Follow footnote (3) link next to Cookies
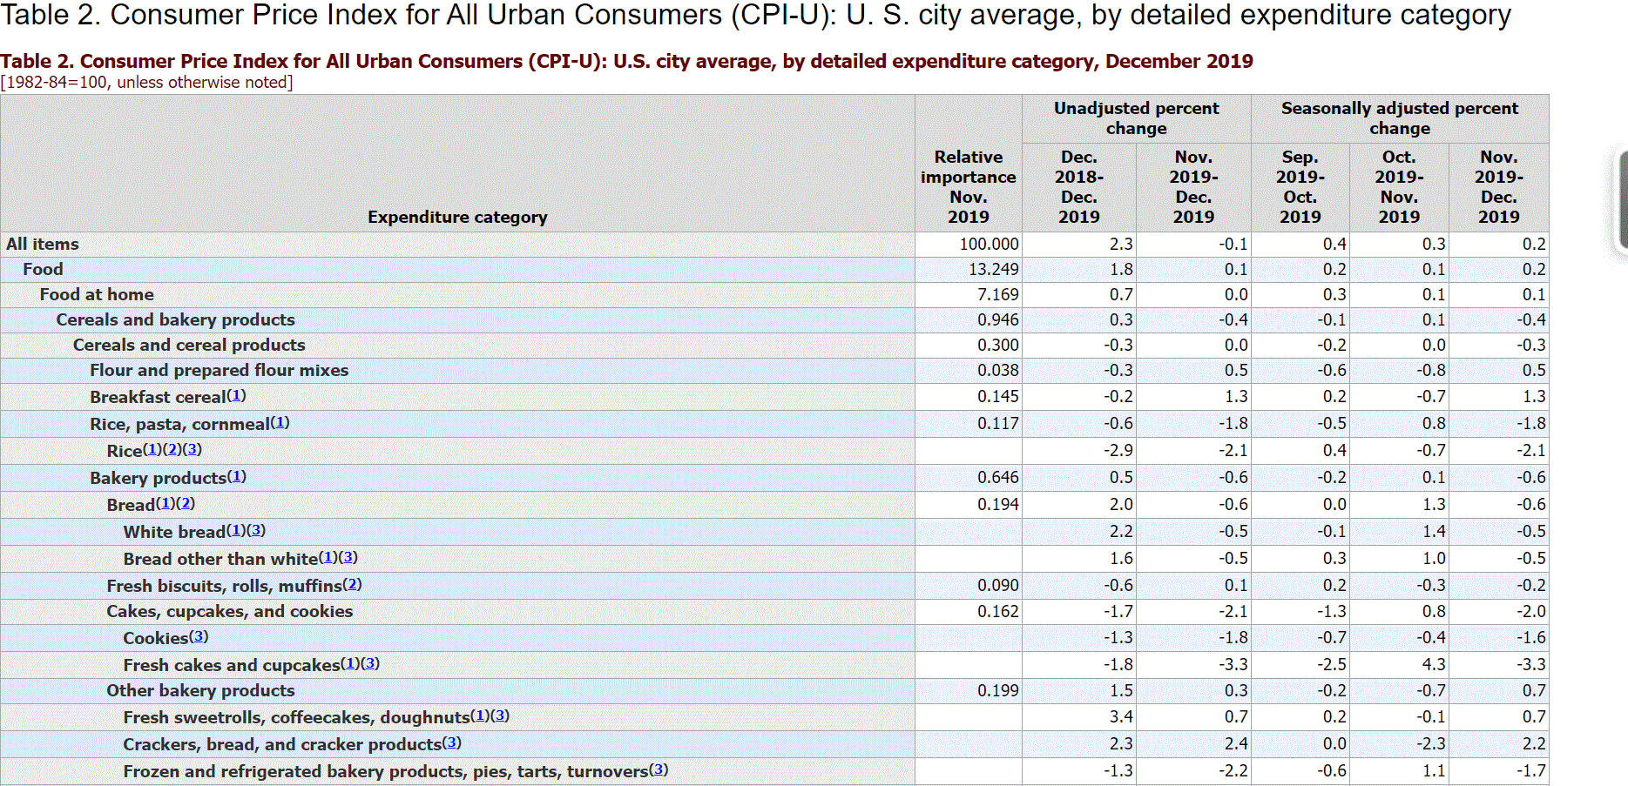The image size is (1628, 786). 199,636
